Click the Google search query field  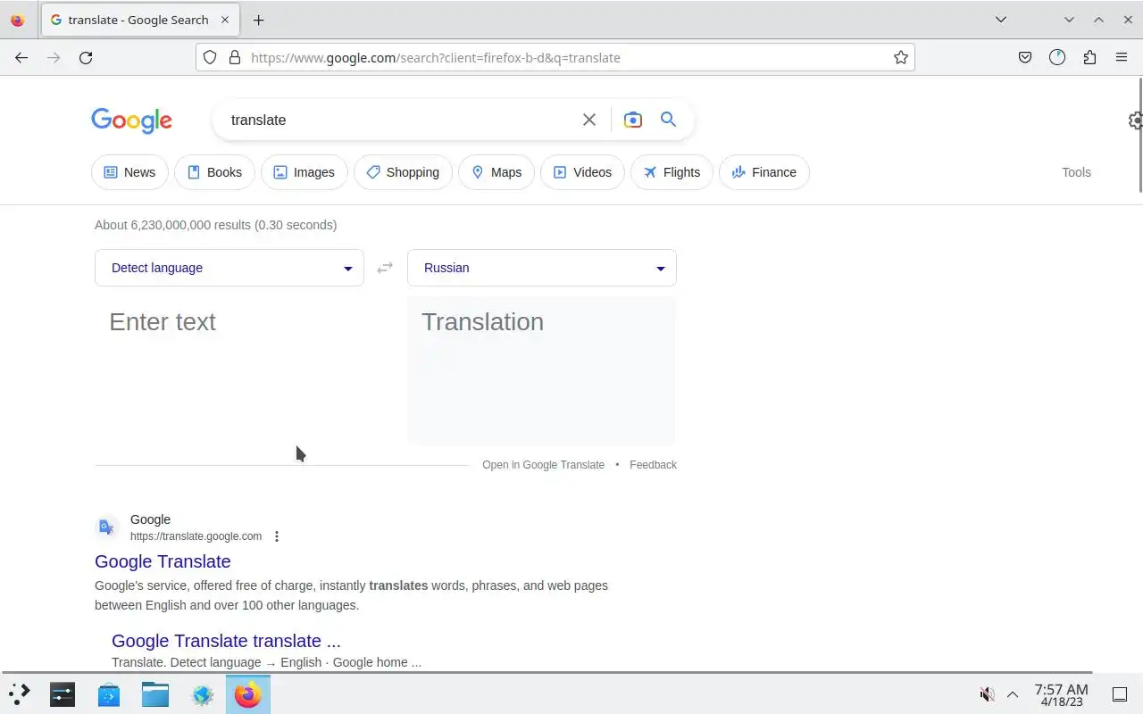[x=402, y=120]
